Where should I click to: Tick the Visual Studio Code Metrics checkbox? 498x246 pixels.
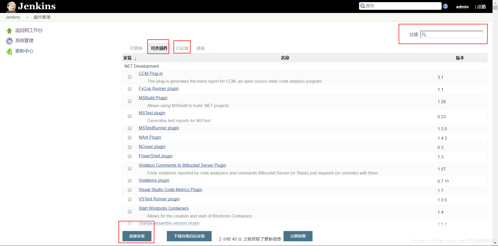[x=130, y=190]
